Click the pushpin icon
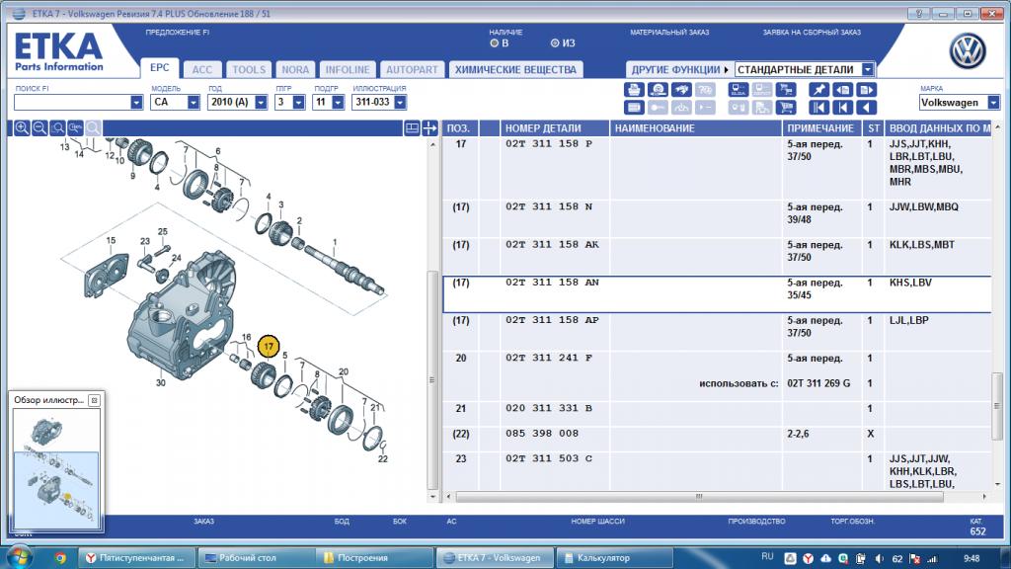The height and width of the screenshot is (569, 1011). tap(818, 90)
